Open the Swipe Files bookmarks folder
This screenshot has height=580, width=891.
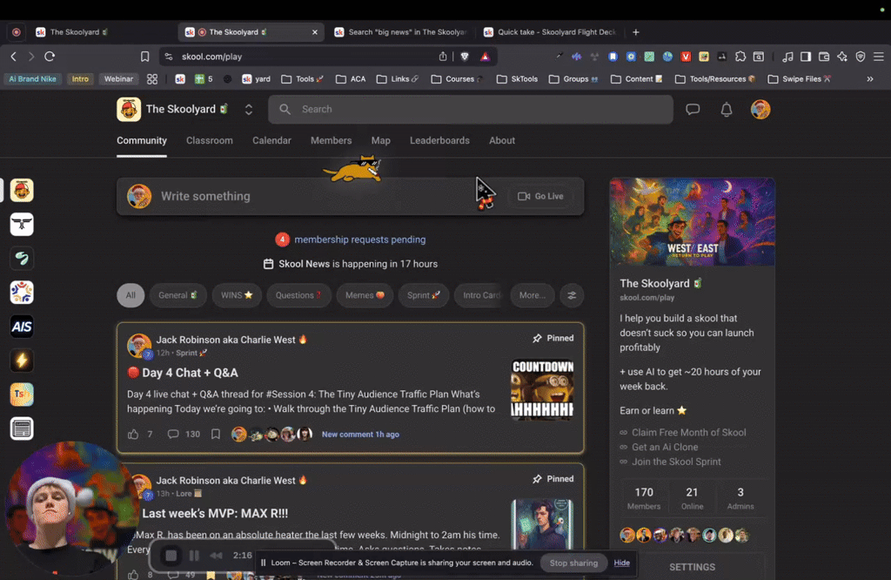(800, 79)
